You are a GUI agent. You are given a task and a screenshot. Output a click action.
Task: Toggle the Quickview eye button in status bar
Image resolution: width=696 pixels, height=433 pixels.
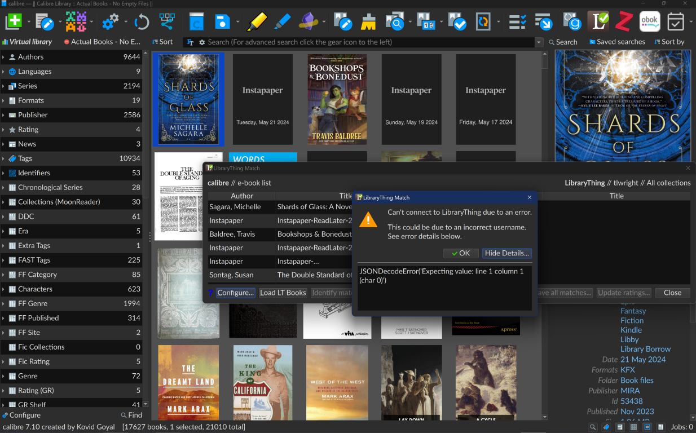(x=647, y=427)
